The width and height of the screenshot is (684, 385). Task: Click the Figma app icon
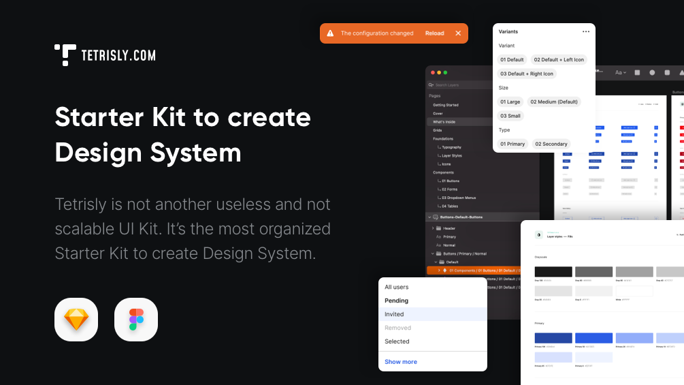[136, 320]
